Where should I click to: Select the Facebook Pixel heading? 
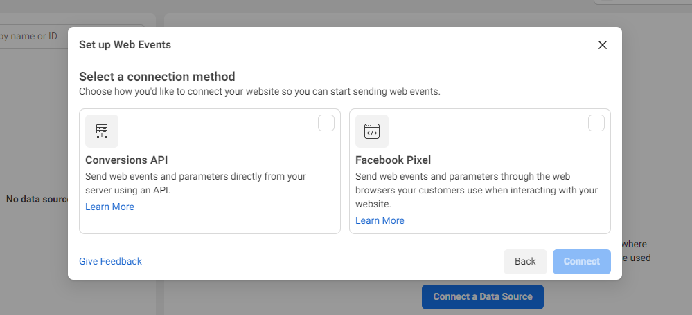(x=393, y=160)
